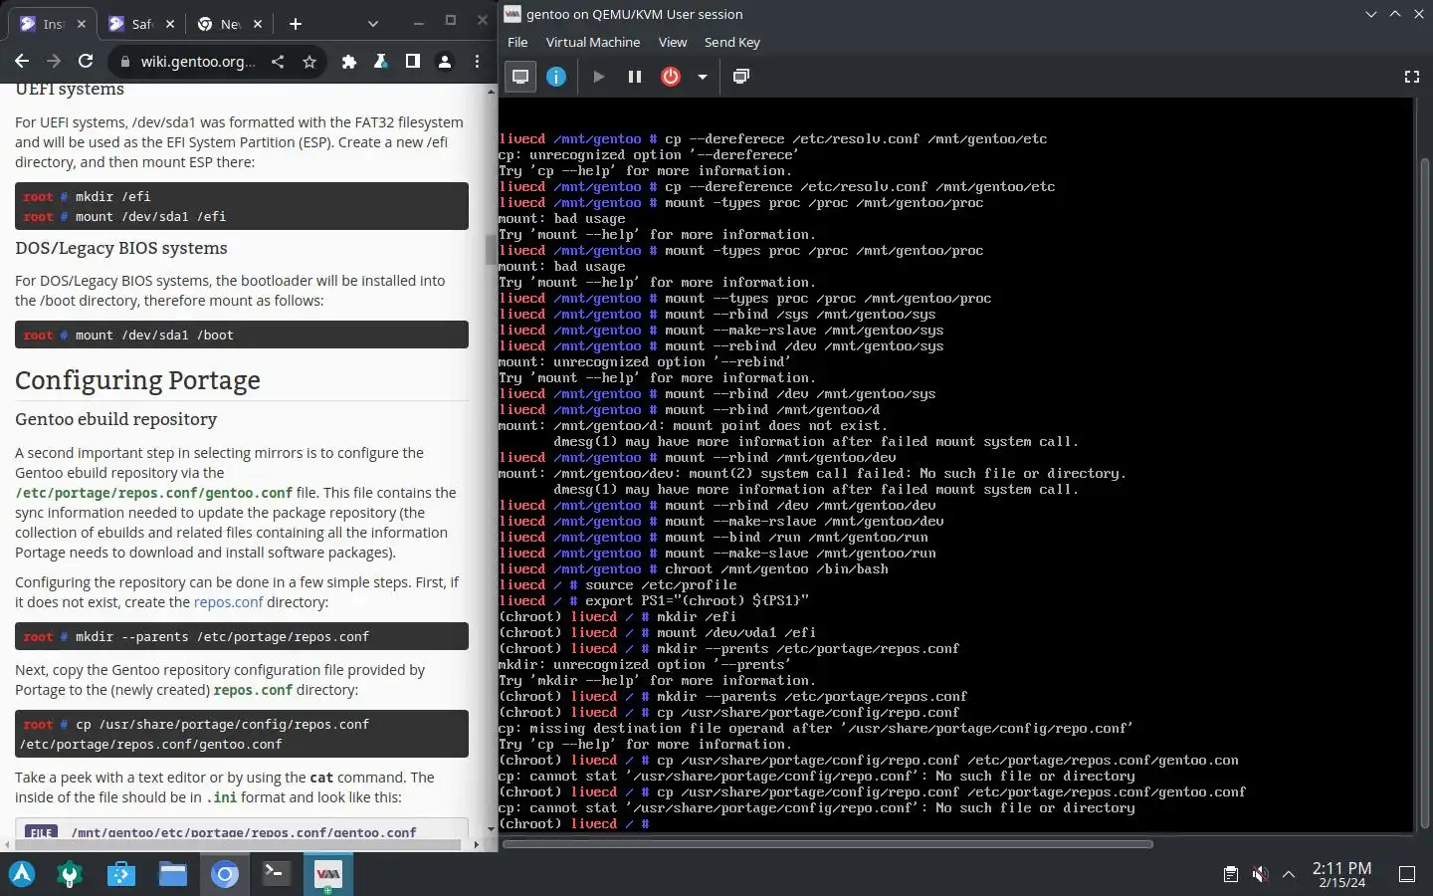Image resolution: width=1433 pixels, height=896 pixels.
Task: Switch to the 'Saf' browser tab
Action: (x=141, y=24)
